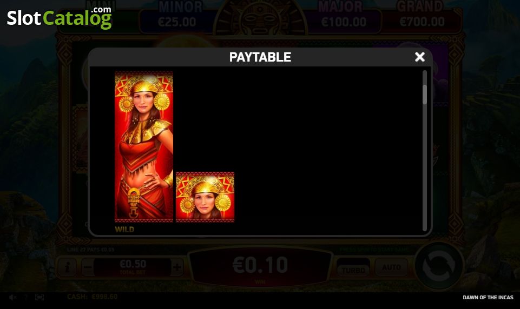Select the small Inca princess symbol
This screenshot has height=309, width=520.
[x=205, y=197]
